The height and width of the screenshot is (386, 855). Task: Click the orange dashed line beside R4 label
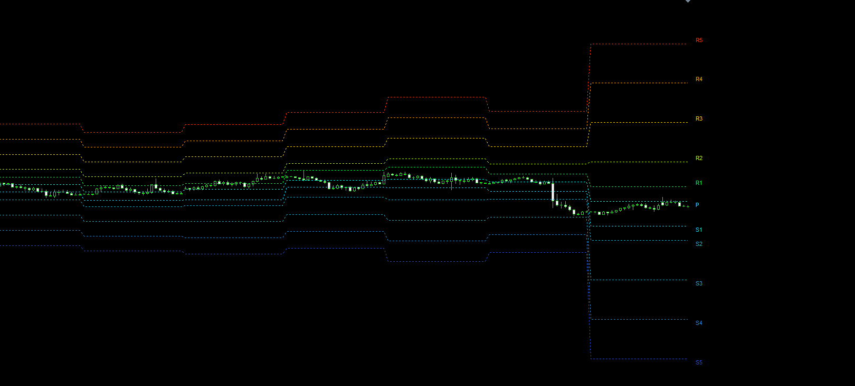639,83
